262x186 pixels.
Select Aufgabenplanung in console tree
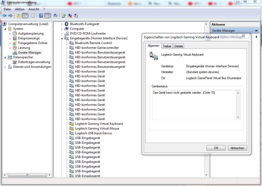click(31, 34)
